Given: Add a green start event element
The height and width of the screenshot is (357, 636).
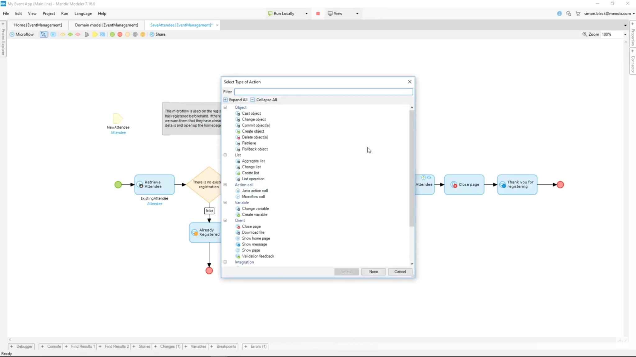Looking at the screenshot, I should pyautogui.click(x=112, y=34).
